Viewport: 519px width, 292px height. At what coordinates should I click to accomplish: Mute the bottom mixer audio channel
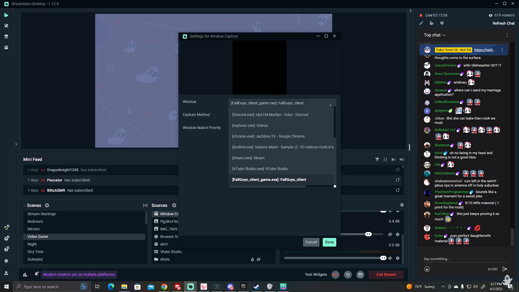click(390, 258)
